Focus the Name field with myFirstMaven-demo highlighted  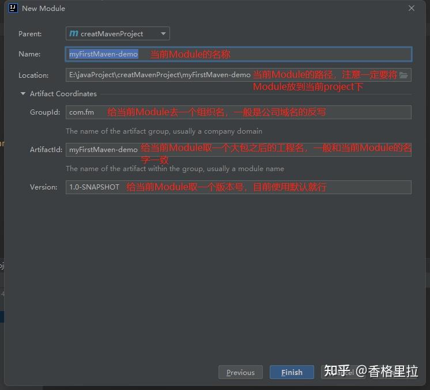238,54
